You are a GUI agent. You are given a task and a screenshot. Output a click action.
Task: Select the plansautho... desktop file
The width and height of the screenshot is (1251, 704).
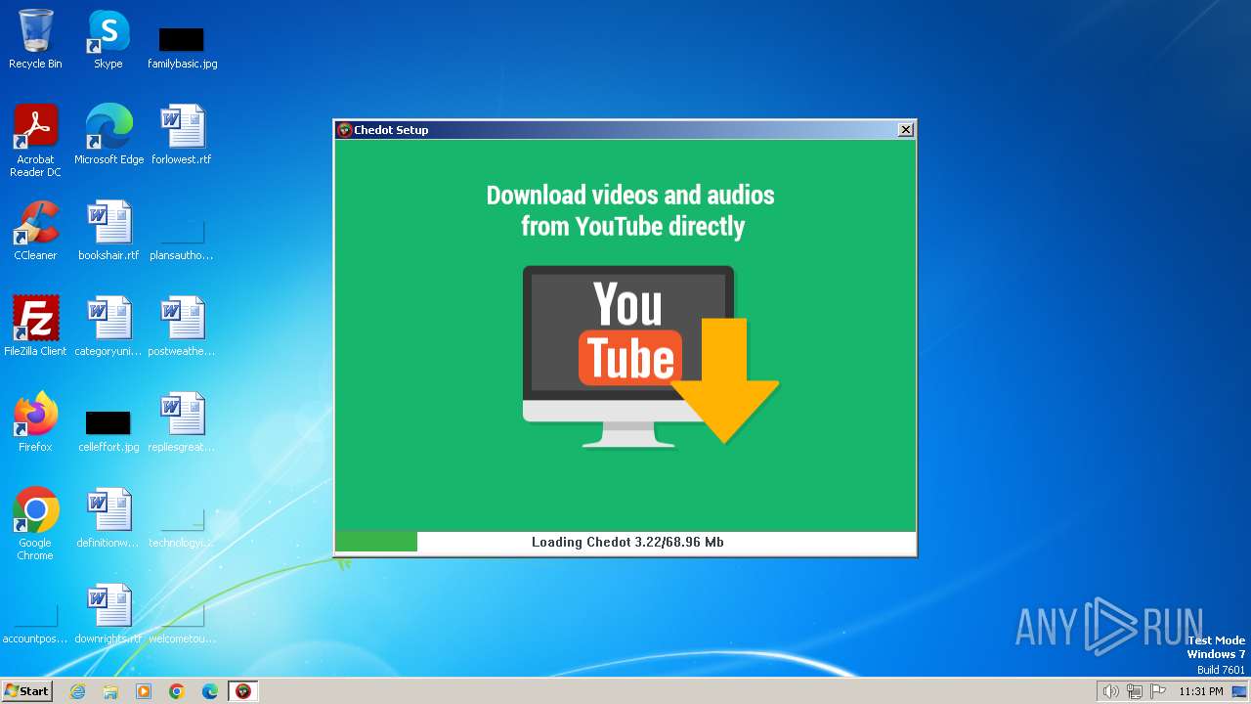coord(182,241)
